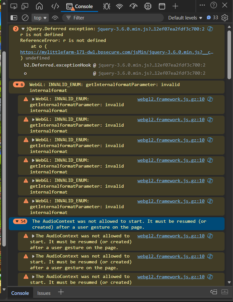Open Console settings gear
The height and width of the screenshot is (302, 233).
tap(225, 18)
